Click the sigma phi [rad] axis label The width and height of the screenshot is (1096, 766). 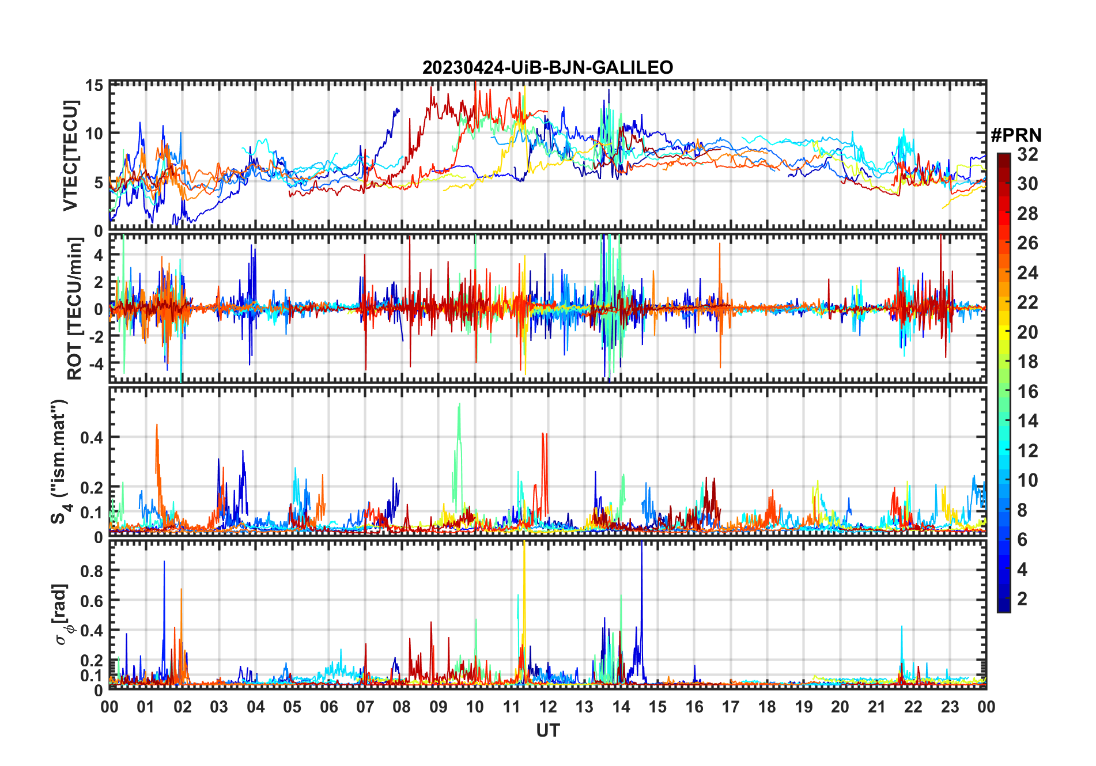tap(63, 614)
